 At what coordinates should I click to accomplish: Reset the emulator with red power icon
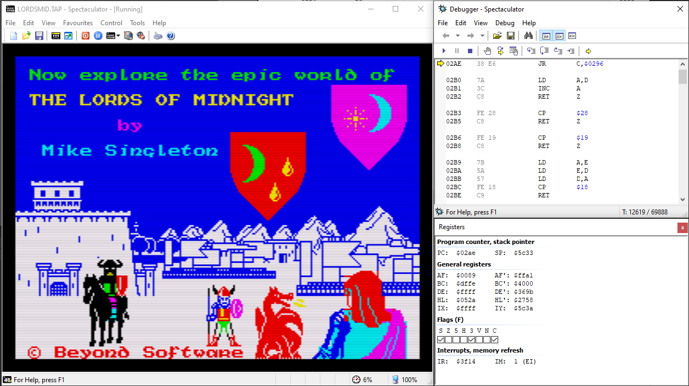(x=86, y=36)
